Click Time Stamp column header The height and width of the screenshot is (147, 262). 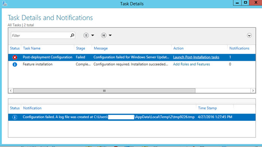pos(207,108)
